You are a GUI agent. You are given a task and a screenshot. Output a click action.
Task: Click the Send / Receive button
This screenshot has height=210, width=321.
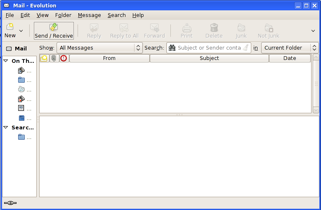pyautogui.click(x=54, y=31)
